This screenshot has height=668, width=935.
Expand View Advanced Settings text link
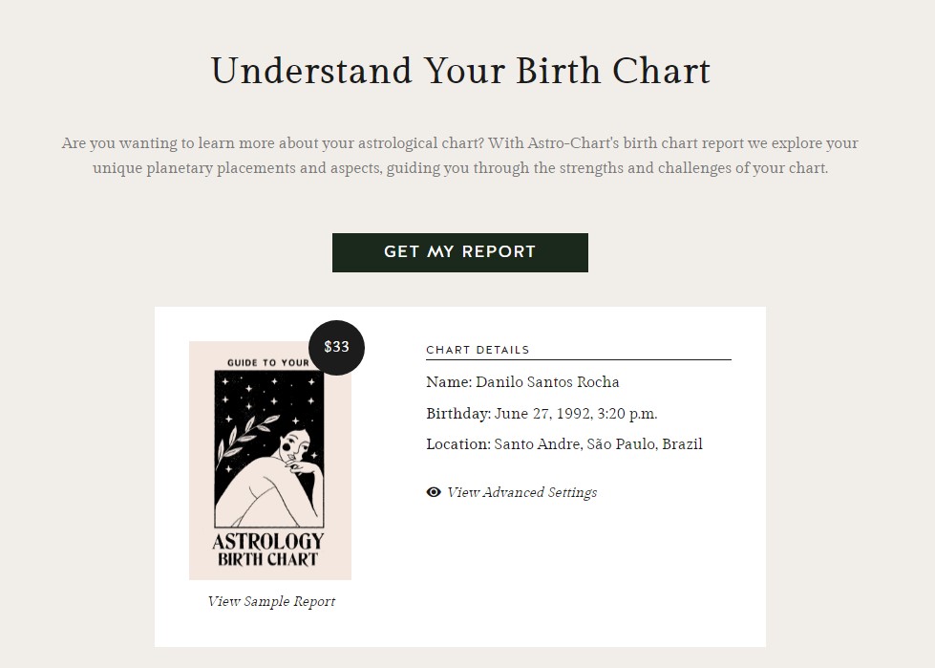point(521,493)
